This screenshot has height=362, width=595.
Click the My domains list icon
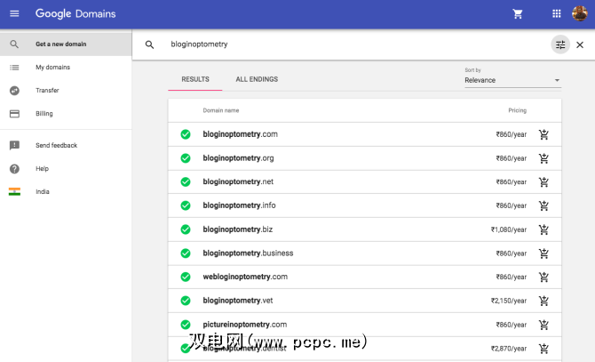pyautogui.click(x=14, y=68)
